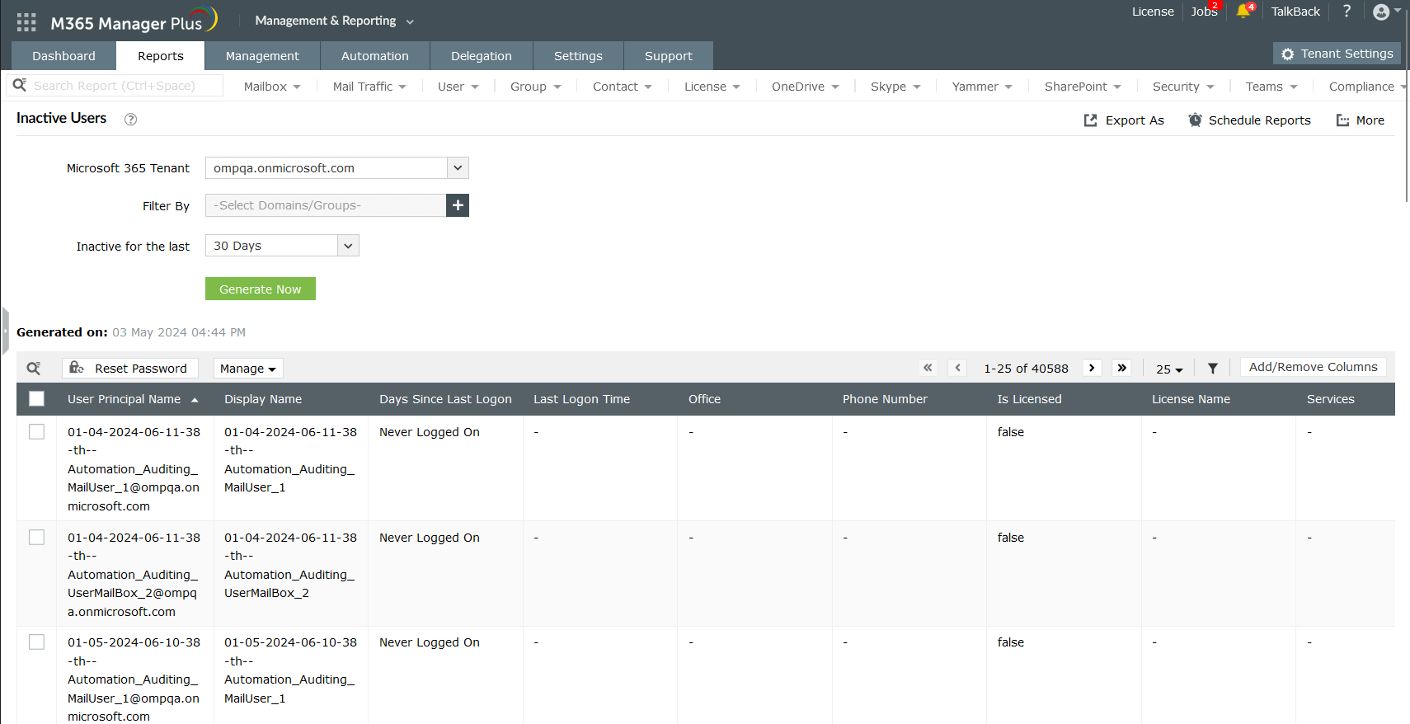Screen dimensions: 1410x724
Task: Focus the Search Report input field
Action: point(115,86)
